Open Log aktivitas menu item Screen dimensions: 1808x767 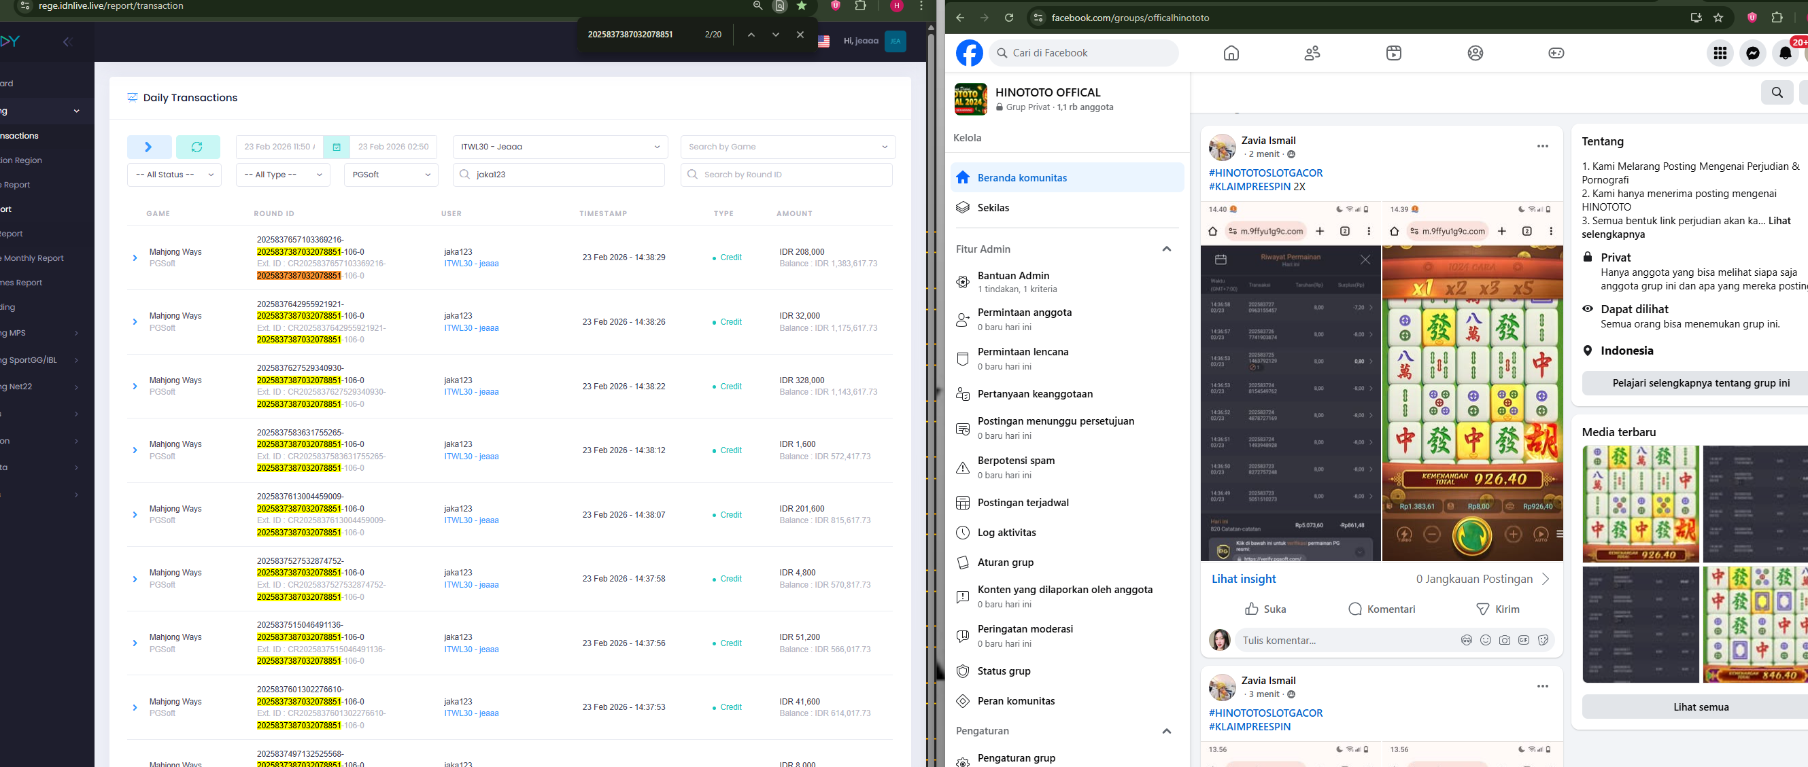(1067, 533)
